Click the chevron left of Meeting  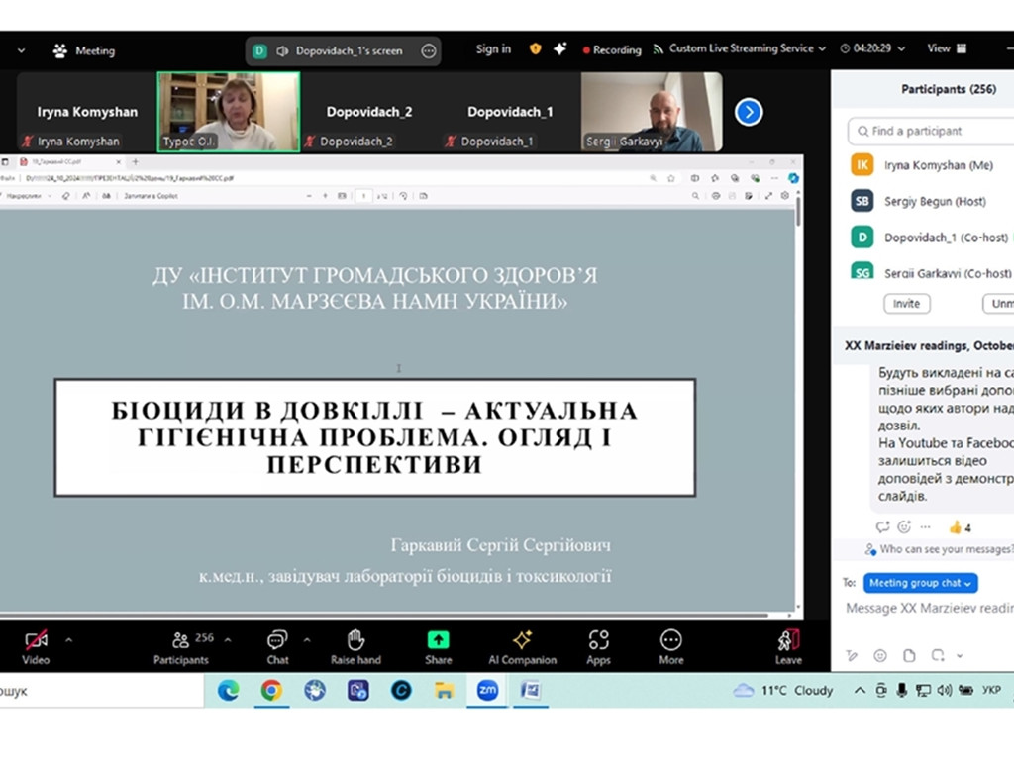pyautogui.click(x=21, y=50)
